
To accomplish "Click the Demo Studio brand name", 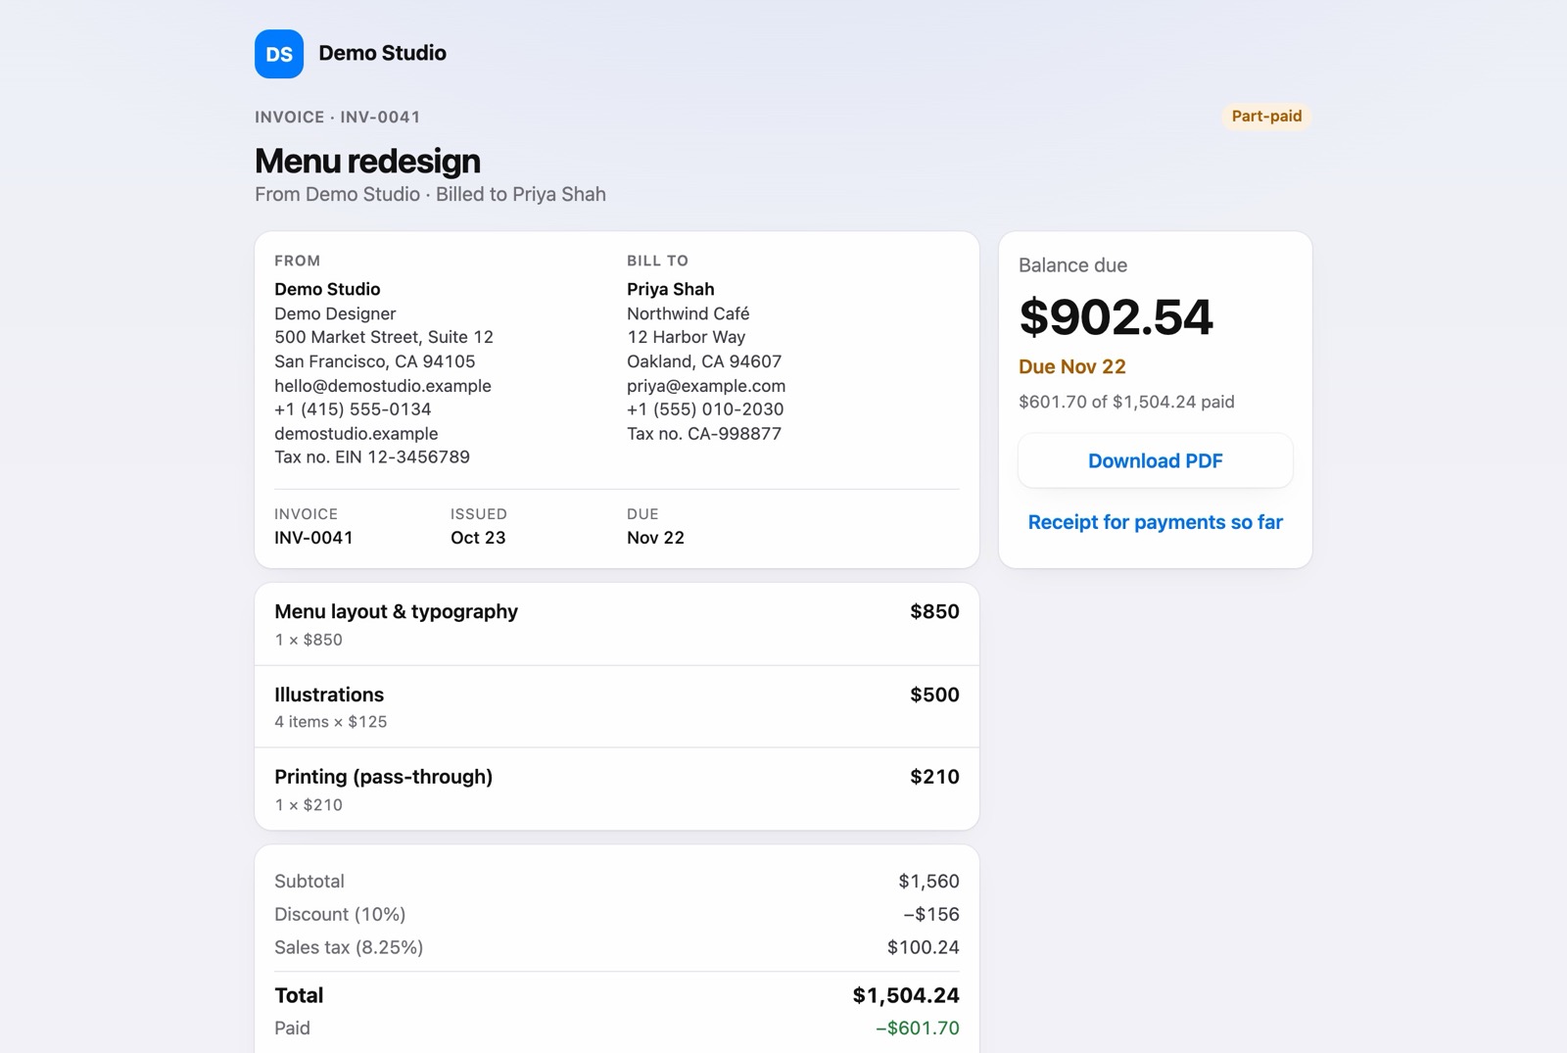I will pyautogui.click(x=382, y=53).
